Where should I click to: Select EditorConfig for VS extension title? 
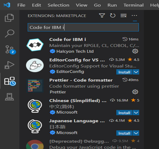coord(77,60)
